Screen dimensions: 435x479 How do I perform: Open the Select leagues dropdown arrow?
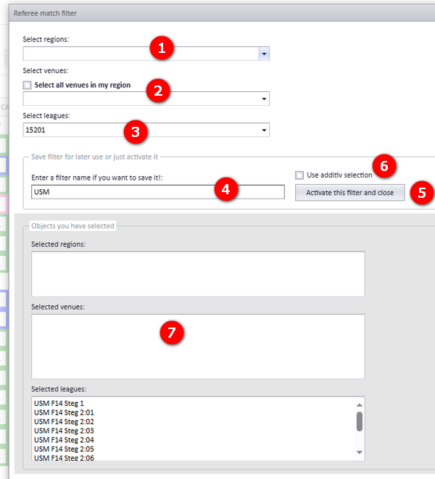click(x=264, y=130)
